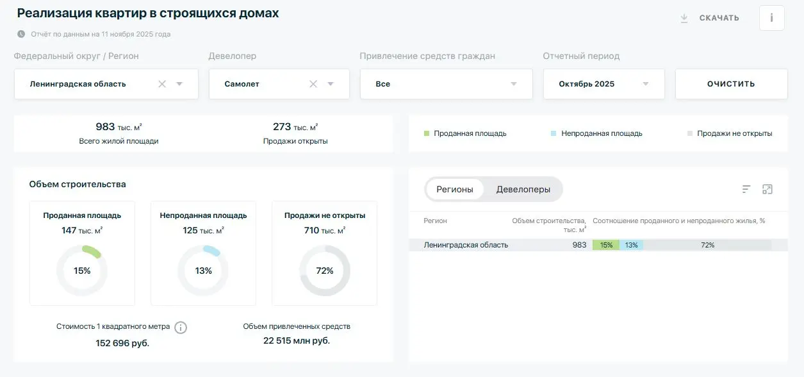The width and height of the screenshot is (804, 377).
Task: Switch to the Регионы tab
Action: [455, 189]
